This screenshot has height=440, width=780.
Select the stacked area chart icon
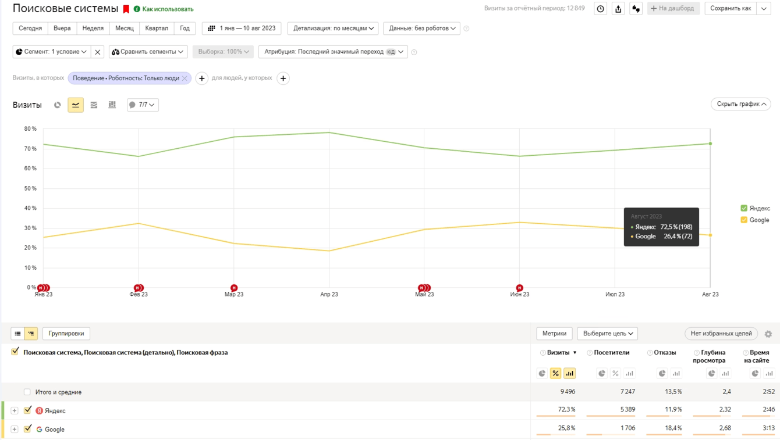click(94, 105)
